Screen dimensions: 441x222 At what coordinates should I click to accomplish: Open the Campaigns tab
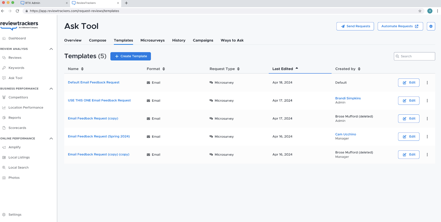coord(203,40)
